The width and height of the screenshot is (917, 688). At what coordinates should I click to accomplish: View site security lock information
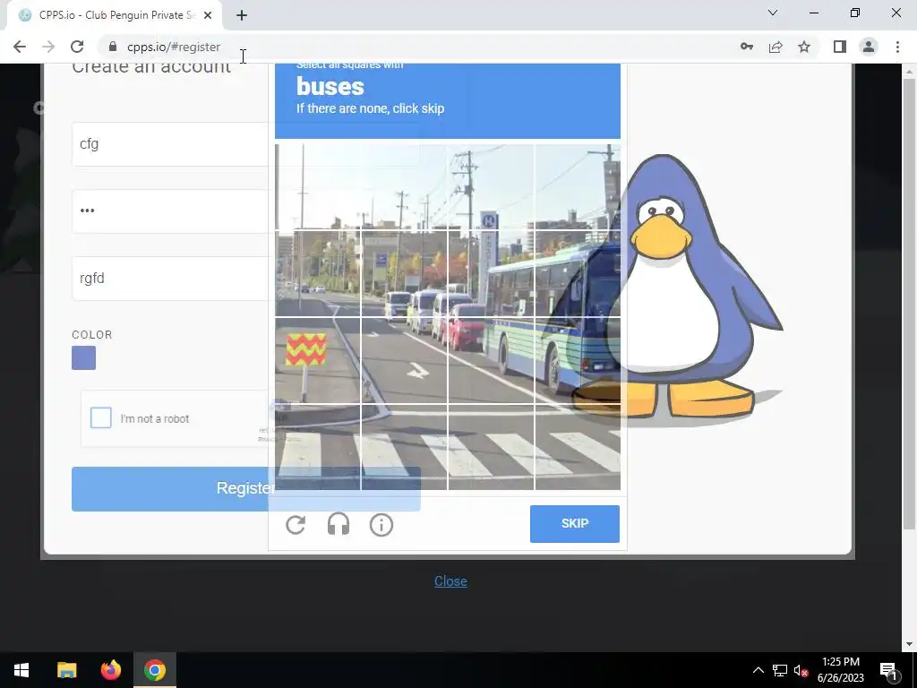(113, 47)
